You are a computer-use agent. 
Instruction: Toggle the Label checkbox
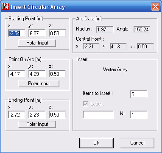85,104
